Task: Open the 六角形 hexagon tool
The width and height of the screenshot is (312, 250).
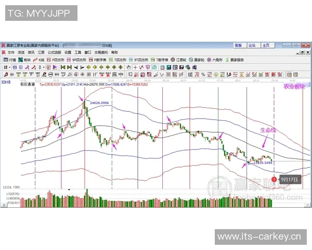Action: [215, 60]
